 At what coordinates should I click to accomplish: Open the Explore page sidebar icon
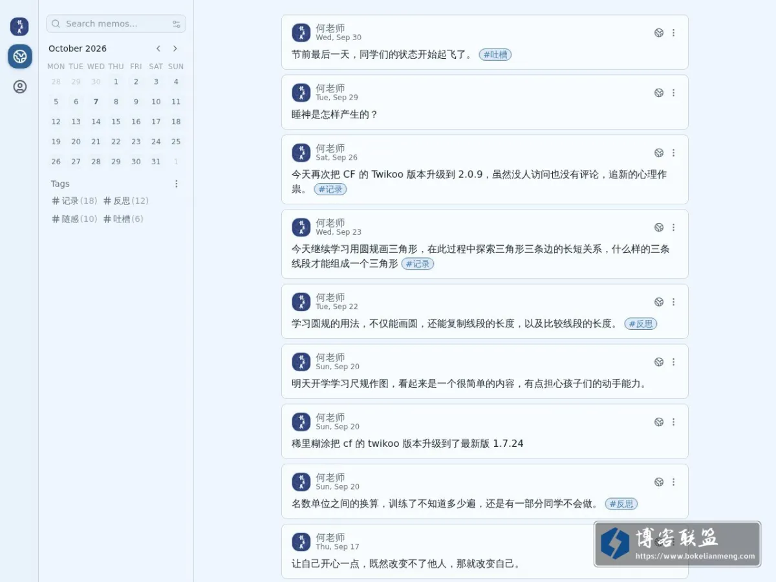click(20, 57)
